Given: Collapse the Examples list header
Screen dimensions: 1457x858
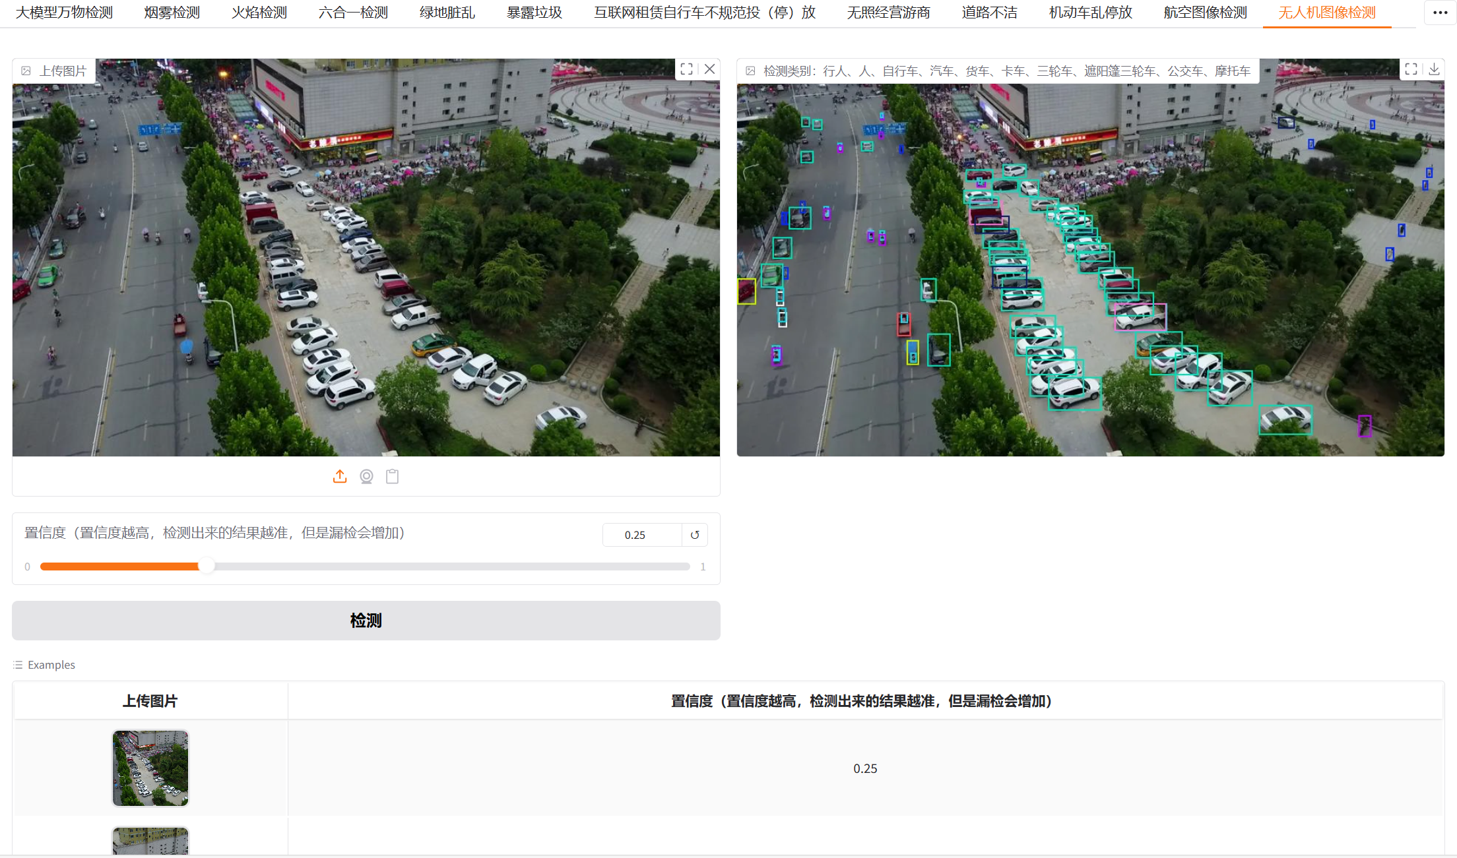Looking at the screenshot, I should 44,665.
